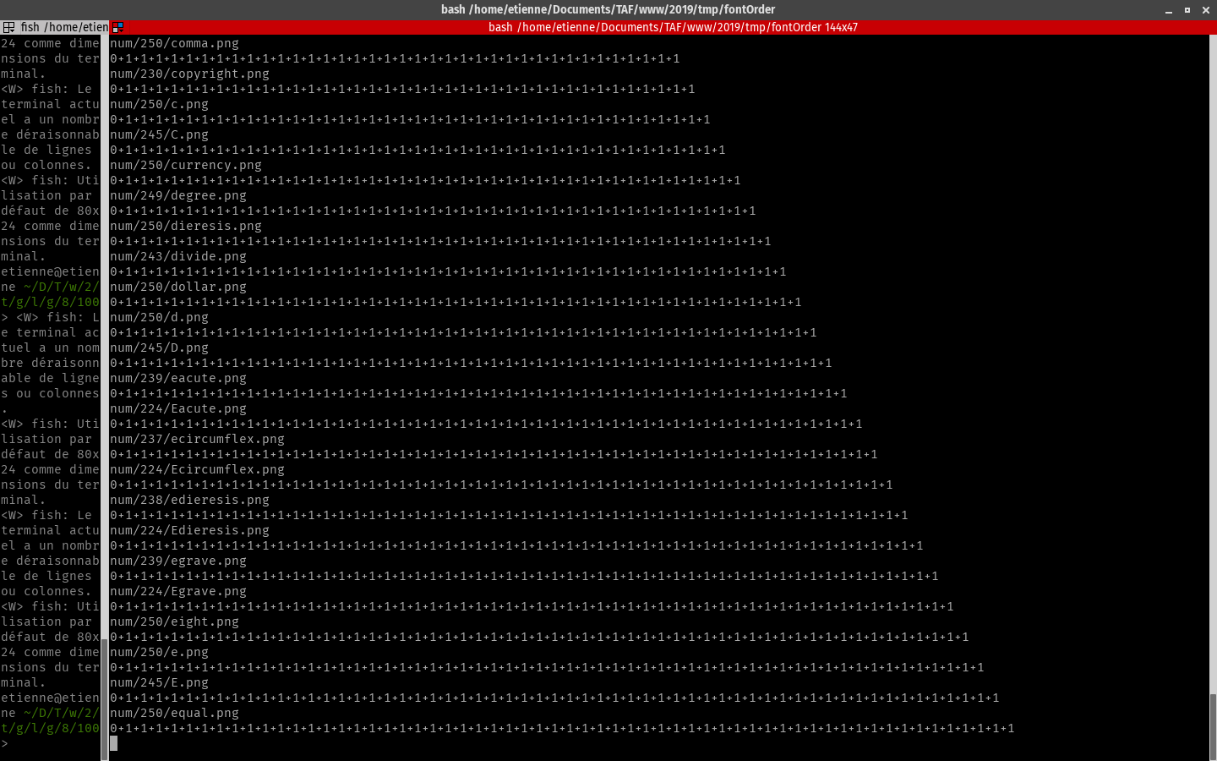Click the num/237/ecircumflex.png line
The width and height of the screenshot is (1217, 761).
coord(197,439)
